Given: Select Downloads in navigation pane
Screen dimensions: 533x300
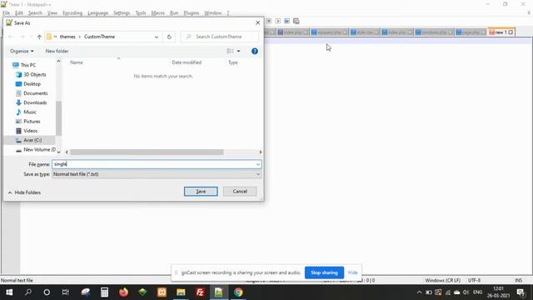Looking at the screenshot, I should click(x=32, y=102).
